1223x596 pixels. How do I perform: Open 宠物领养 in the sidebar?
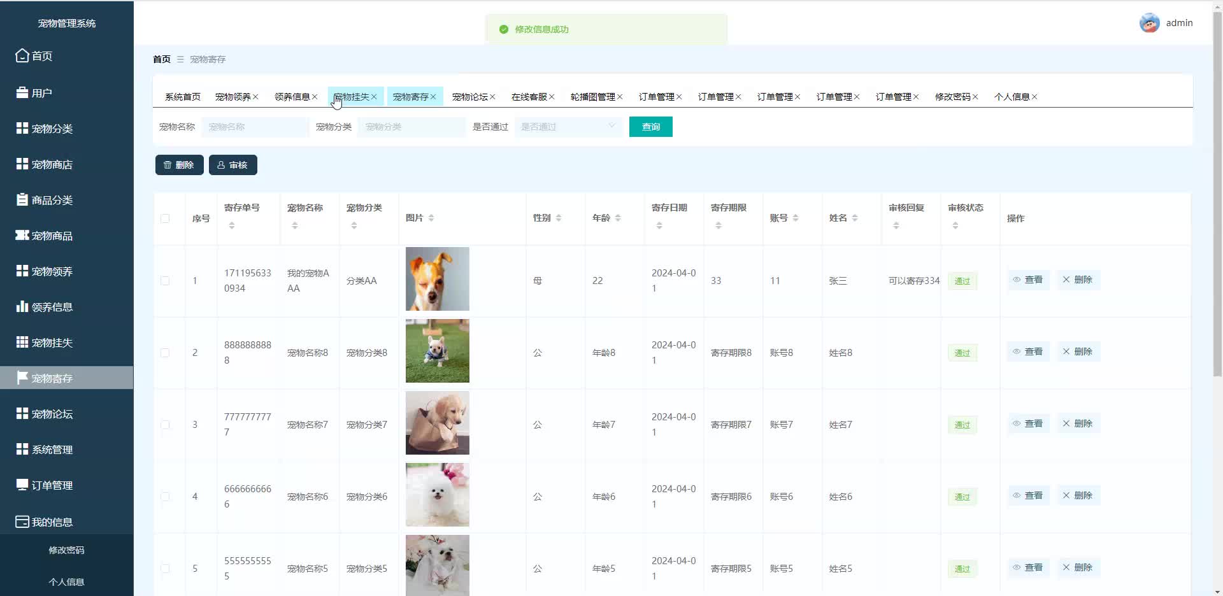(x=66, y=271)
